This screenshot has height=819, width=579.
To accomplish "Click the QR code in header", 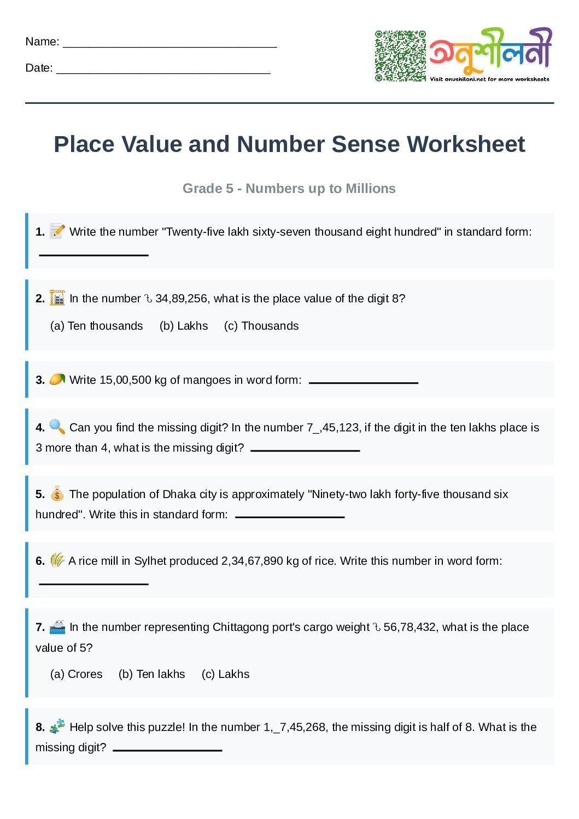I will (x=400, y=56).
